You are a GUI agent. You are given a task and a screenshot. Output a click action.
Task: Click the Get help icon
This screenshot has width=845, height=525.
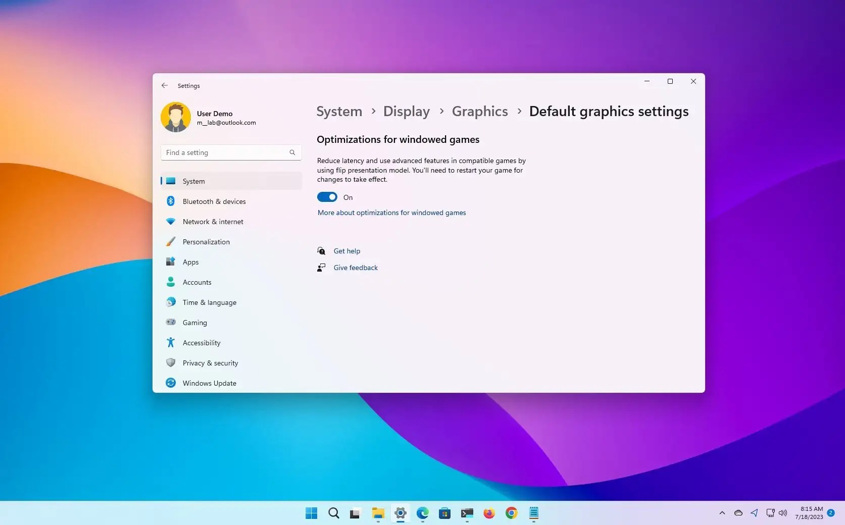321,250
